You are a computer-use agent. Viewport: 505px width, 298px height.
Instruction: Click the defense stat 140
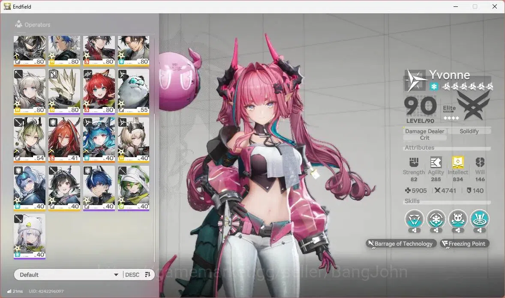point(475,191)
